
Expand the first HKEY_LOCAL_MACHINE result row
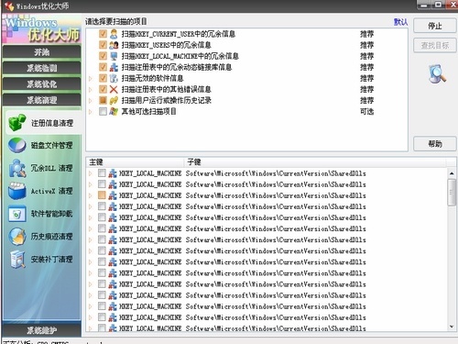(91, 173)
